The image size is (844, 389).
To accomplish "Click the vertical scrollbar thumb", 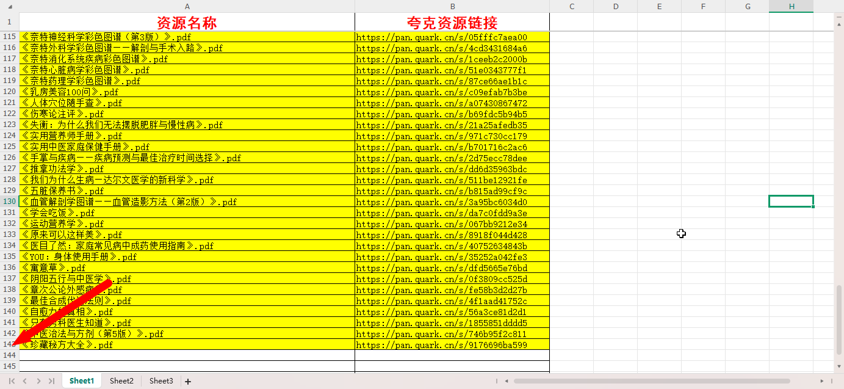I will tap(839, 319).
